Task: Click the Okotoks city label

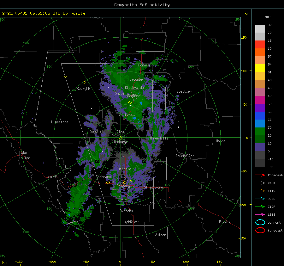Action: tap(126, 211)
